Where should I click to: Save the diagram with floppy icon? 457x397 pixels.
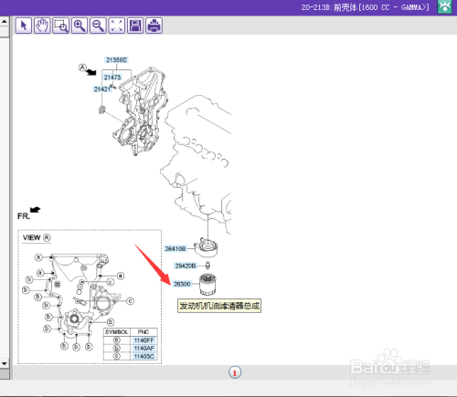tap(135, 26)
